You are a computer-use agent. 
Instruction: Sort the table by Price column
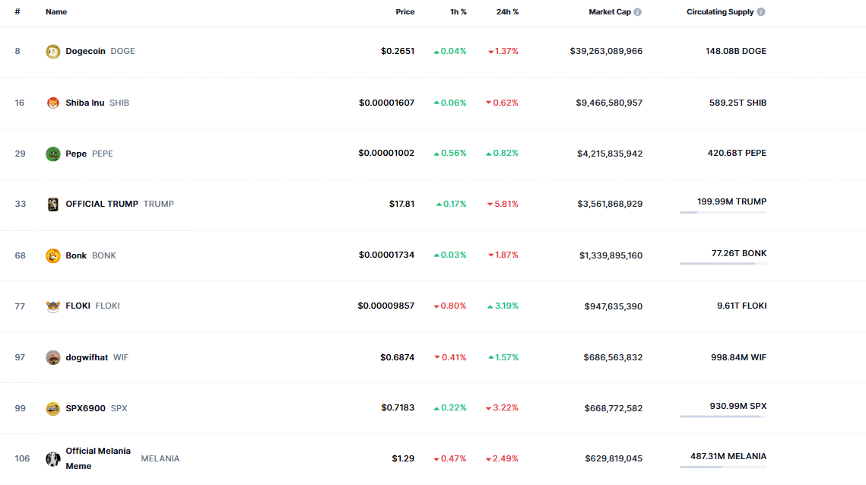point(404,12)
